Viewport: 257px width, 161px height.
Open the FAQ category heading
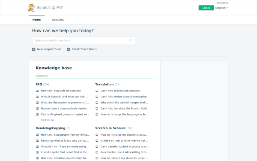[39, 84]
